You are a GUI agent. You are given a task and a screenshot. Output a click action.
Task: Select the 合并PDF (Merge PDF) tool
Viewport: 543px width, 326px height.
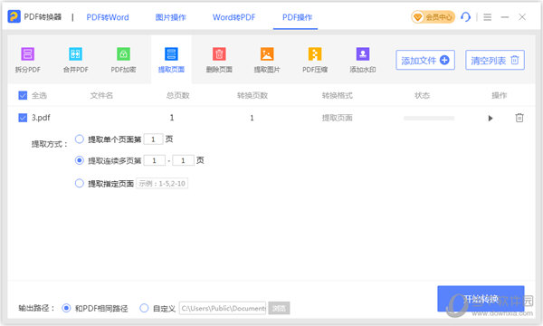75,60
